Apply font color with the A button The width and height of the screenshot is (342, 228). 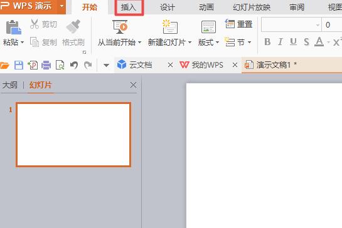(319, 41)
